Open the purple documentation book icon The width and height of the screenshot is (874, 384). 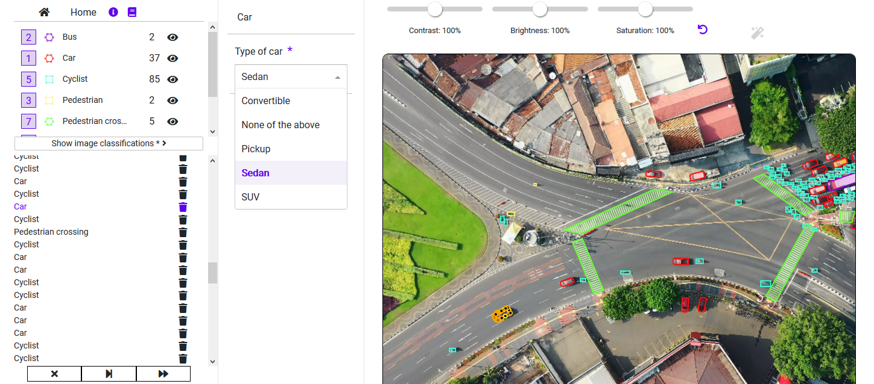132,12
